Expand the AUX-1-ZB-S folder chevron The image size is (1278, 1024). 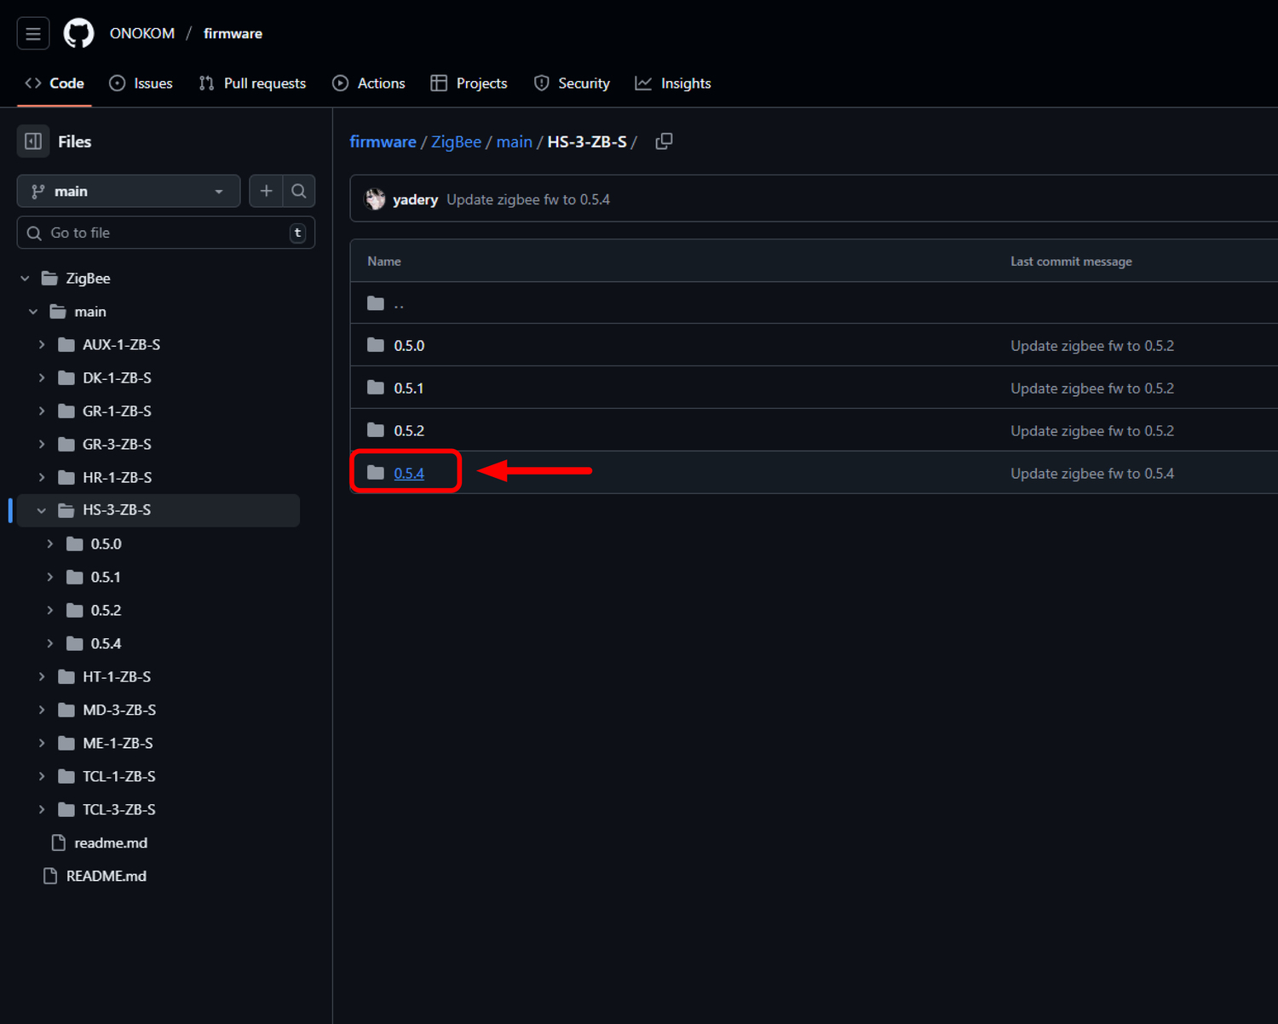[42, 345]
